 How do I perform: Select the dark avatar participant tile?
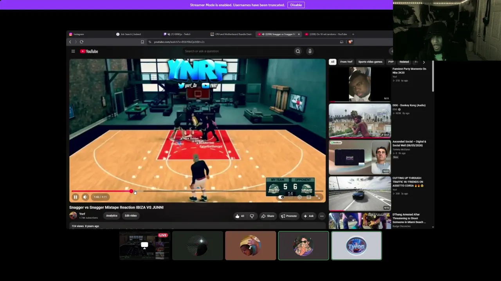click(x=198, y=245)
